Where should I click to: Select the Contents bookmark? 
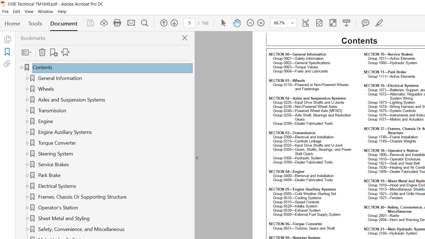(112, 68)
